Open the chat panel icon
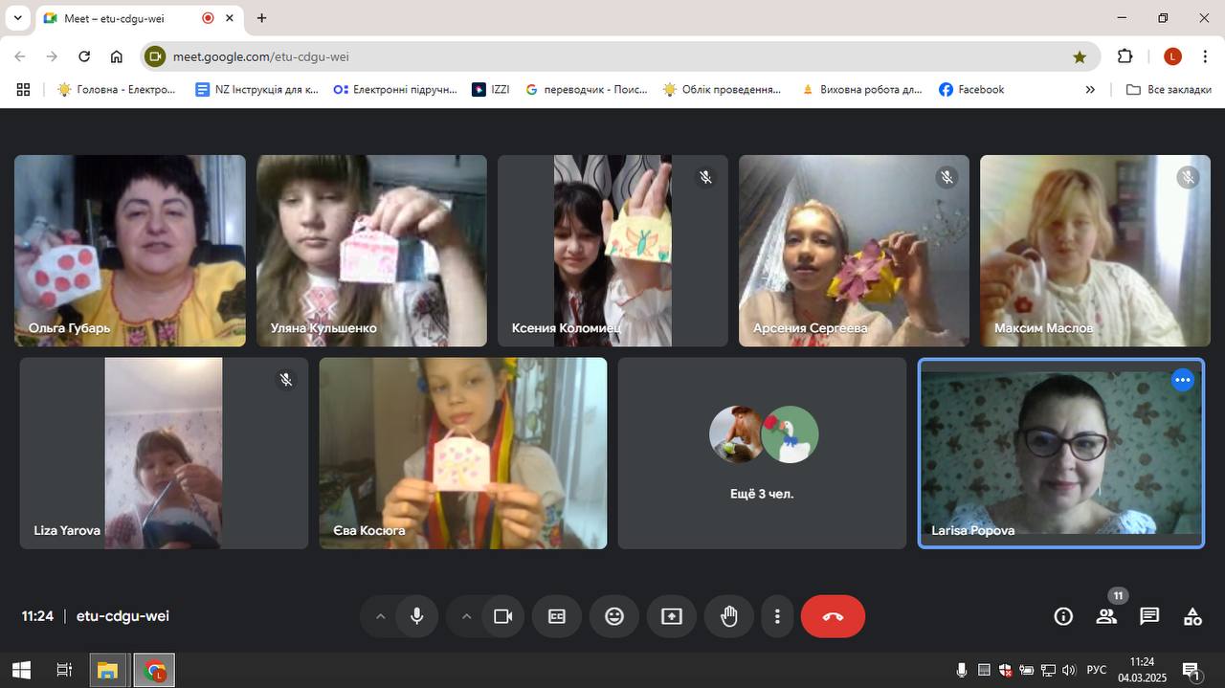1225x688 pixels. pyautogui.click(x=1149, y=616)
